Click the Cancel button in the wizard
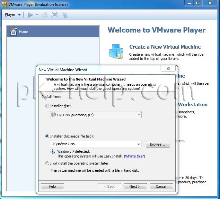The height and width of the screenshot is (199, 220). (x=161, y=186)
